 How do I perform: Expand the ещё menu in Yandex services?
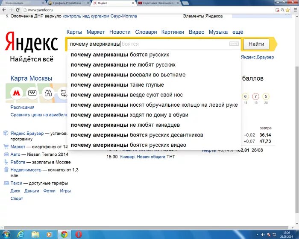click(237, 32)
